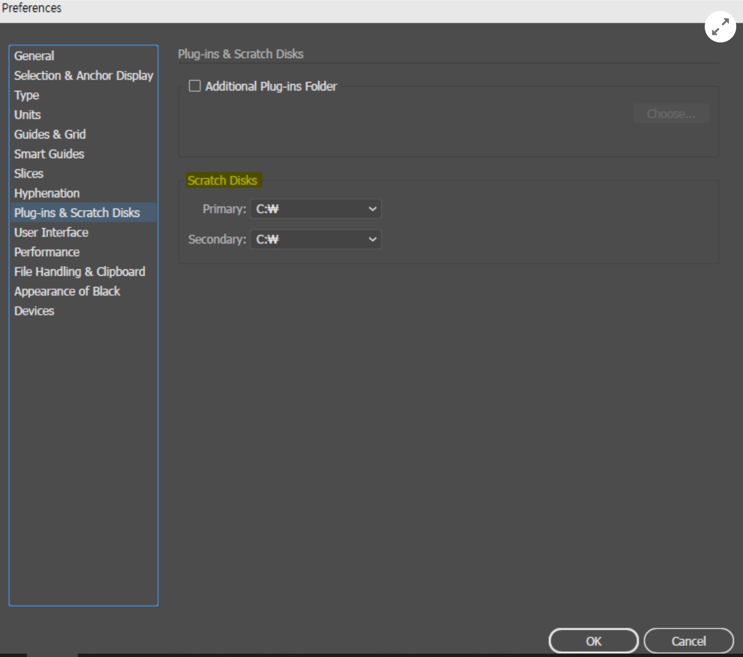The height and width of the screenshot is (657, 743).
Task: Open the Slices preferences pane
Action: [x=29, y=174]
